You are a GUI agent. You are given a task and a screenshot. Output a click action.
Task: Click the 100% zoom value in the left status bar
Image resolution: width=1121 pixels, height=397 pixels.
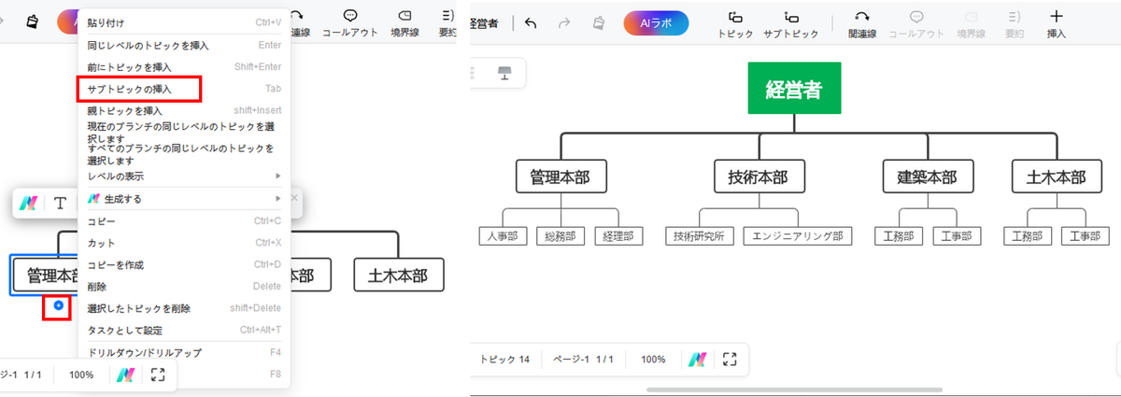(81, 374)
